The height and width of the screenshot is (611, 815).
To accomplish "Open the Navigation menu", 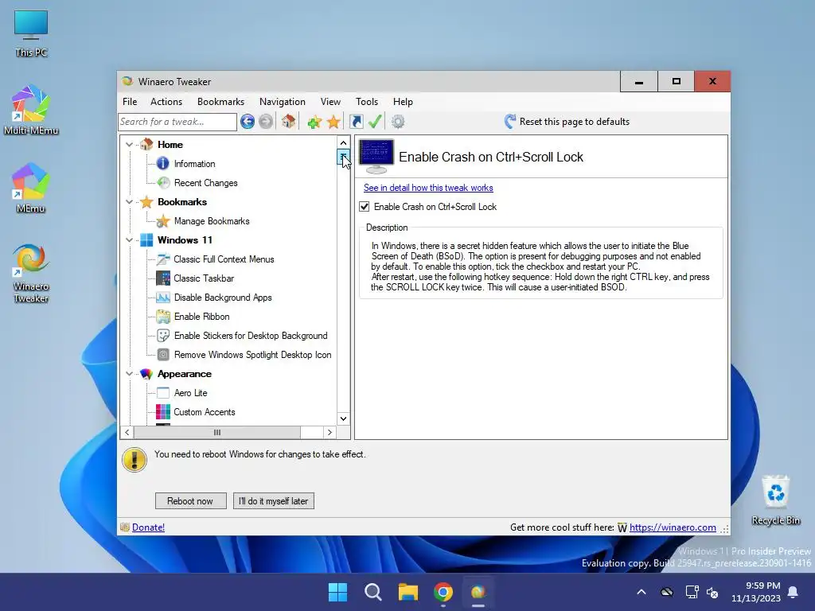I will coord(283,102).
